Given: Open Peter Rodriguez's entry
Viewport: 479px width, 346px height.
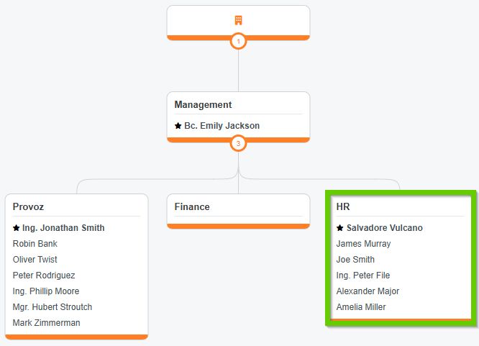Looking at the screenshot, I should pyautogui.click(x=44, y=276).
